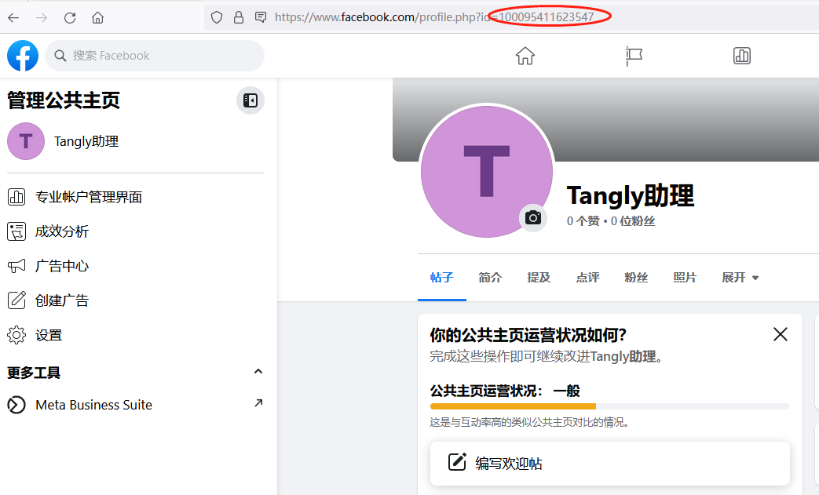The width and height of the screenshot is (819, 495).
Task: Switch to the 粉丝 tab
Action: (636, 278)
